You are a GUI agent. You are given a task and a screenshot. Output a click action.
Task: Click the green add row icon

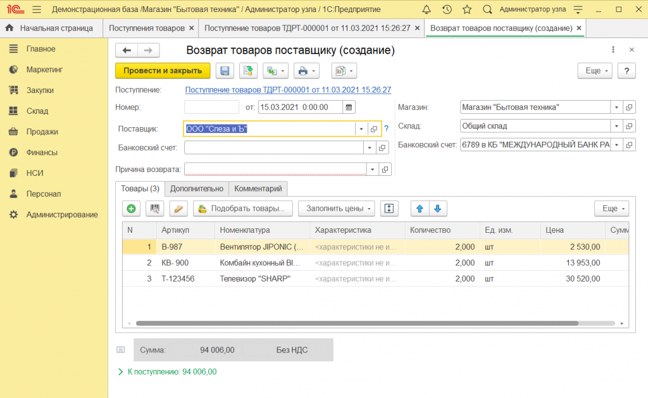point(131,208)
